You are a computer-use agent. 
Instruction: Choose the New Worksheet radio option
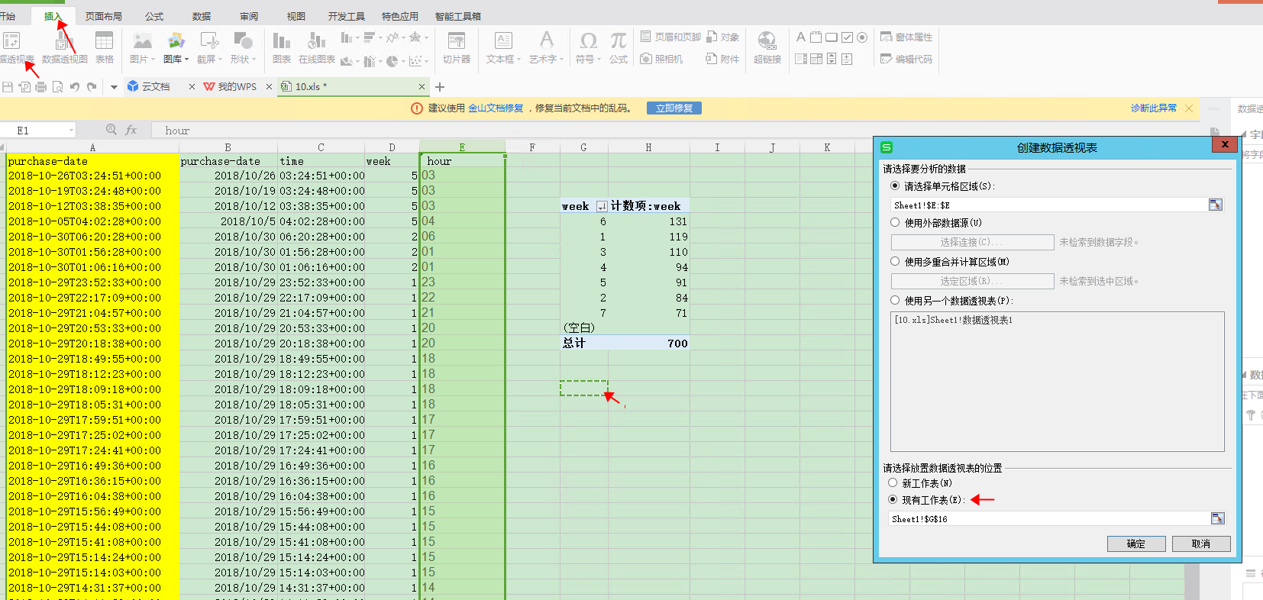click(x=893, y=482)
